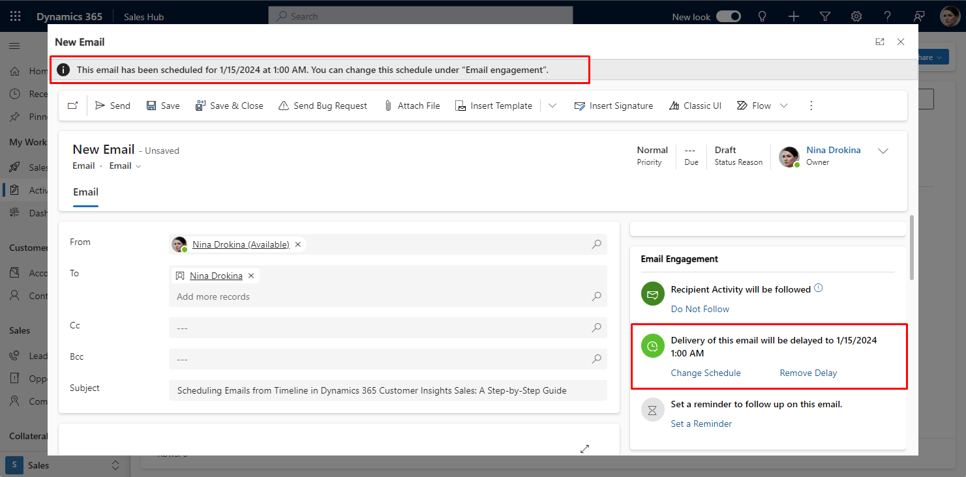The height and width of the screenshot is (477, 966).
Task: Open the advanced filter funnel icon
Action: click(825, 17)
